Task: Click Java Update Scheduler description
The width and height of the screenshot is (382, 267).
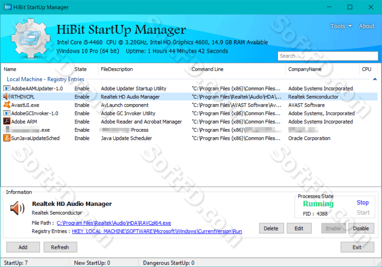Action: click(x=126, y=138)
